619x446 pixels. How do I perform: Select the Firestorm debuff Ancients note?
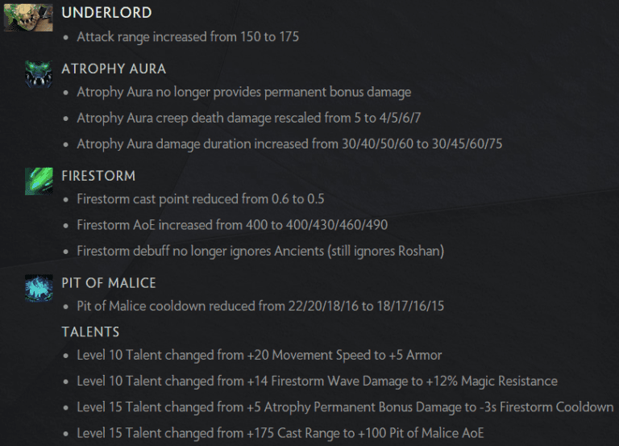click(x=260, y=251)
